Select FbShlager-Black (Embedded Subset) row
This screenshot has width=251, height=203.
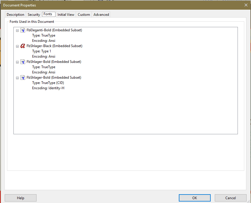tap(54, 46)
